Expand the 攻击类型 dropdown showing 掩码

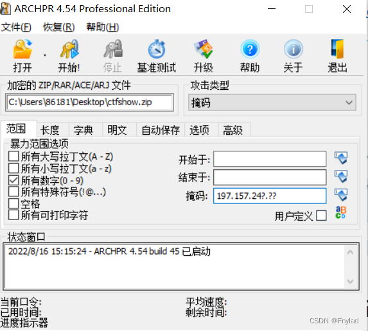point(272,103)
